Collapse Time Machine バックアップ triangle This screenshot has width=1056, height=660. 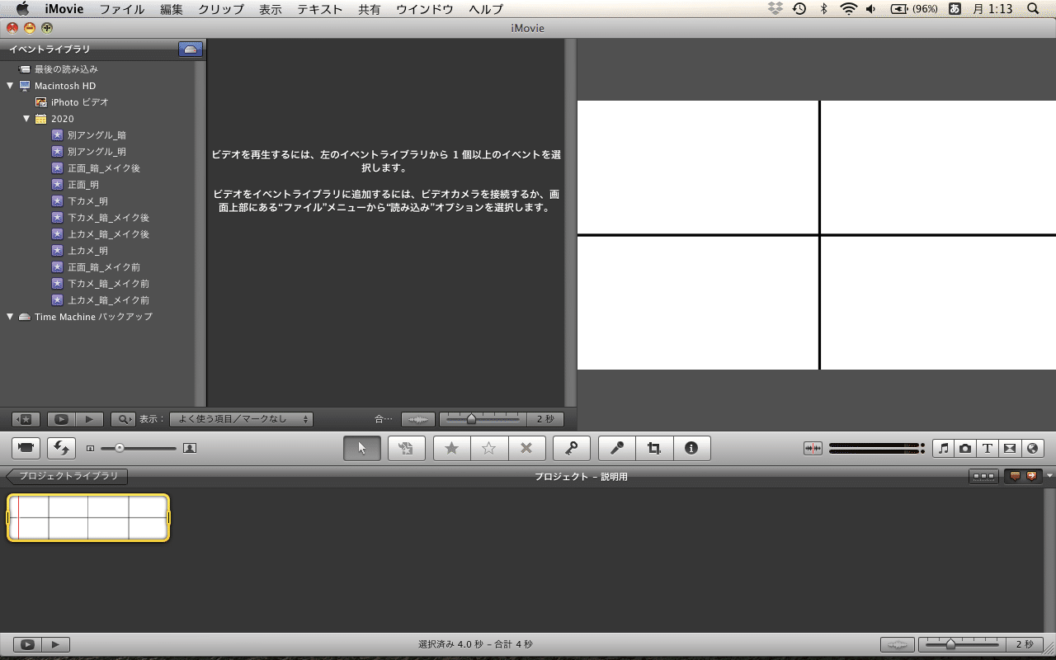[10, 317]
